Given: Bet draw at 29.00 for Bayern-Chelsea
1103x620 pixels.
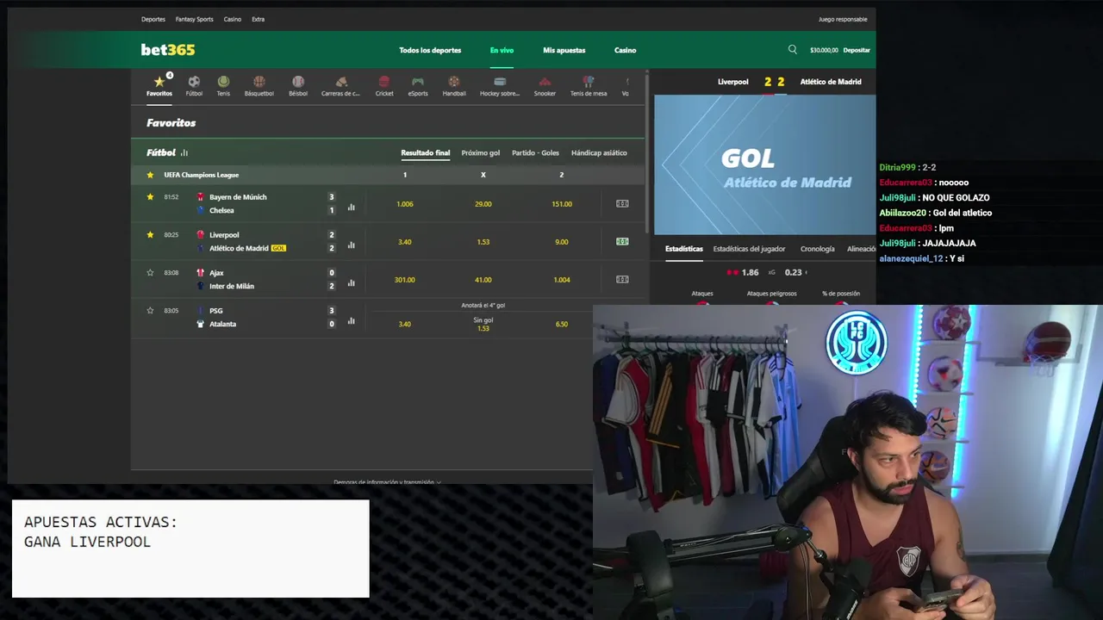Looking at the screenshot, I should (x=483, y=204).
